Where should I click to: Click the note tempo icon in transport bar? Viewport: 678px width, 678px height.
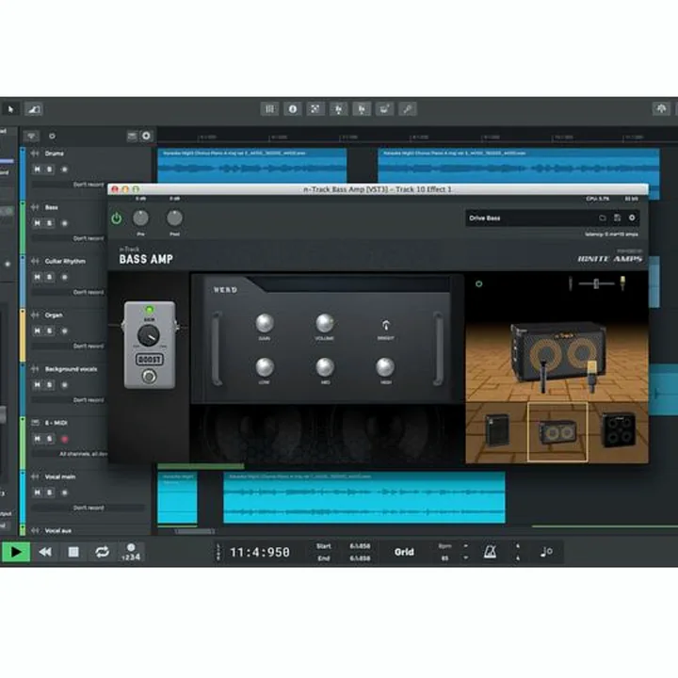pos(546,552)
